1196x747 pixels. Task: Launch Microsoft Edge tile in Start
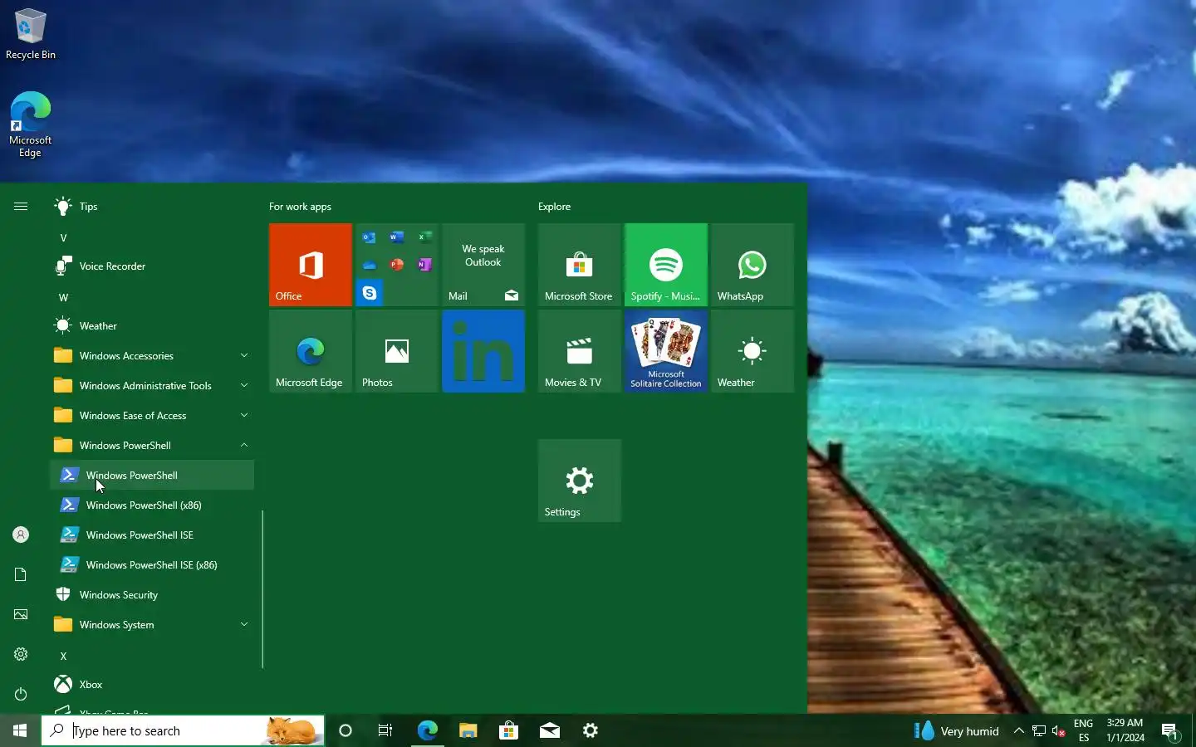[311, 351]
